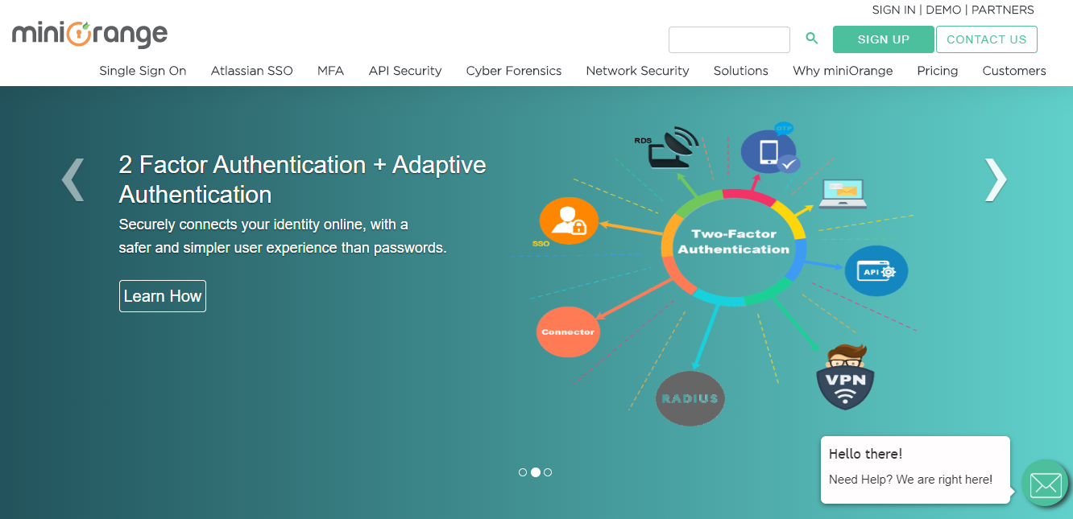
Task: Click the blue API gear icon
Action: [x=876, y=271]
